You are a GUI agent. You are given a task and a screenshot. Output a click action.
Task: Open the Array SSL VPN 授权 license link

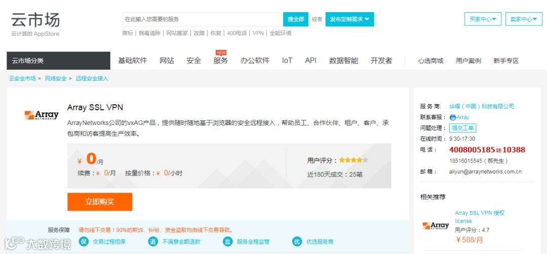click(480, 217)
